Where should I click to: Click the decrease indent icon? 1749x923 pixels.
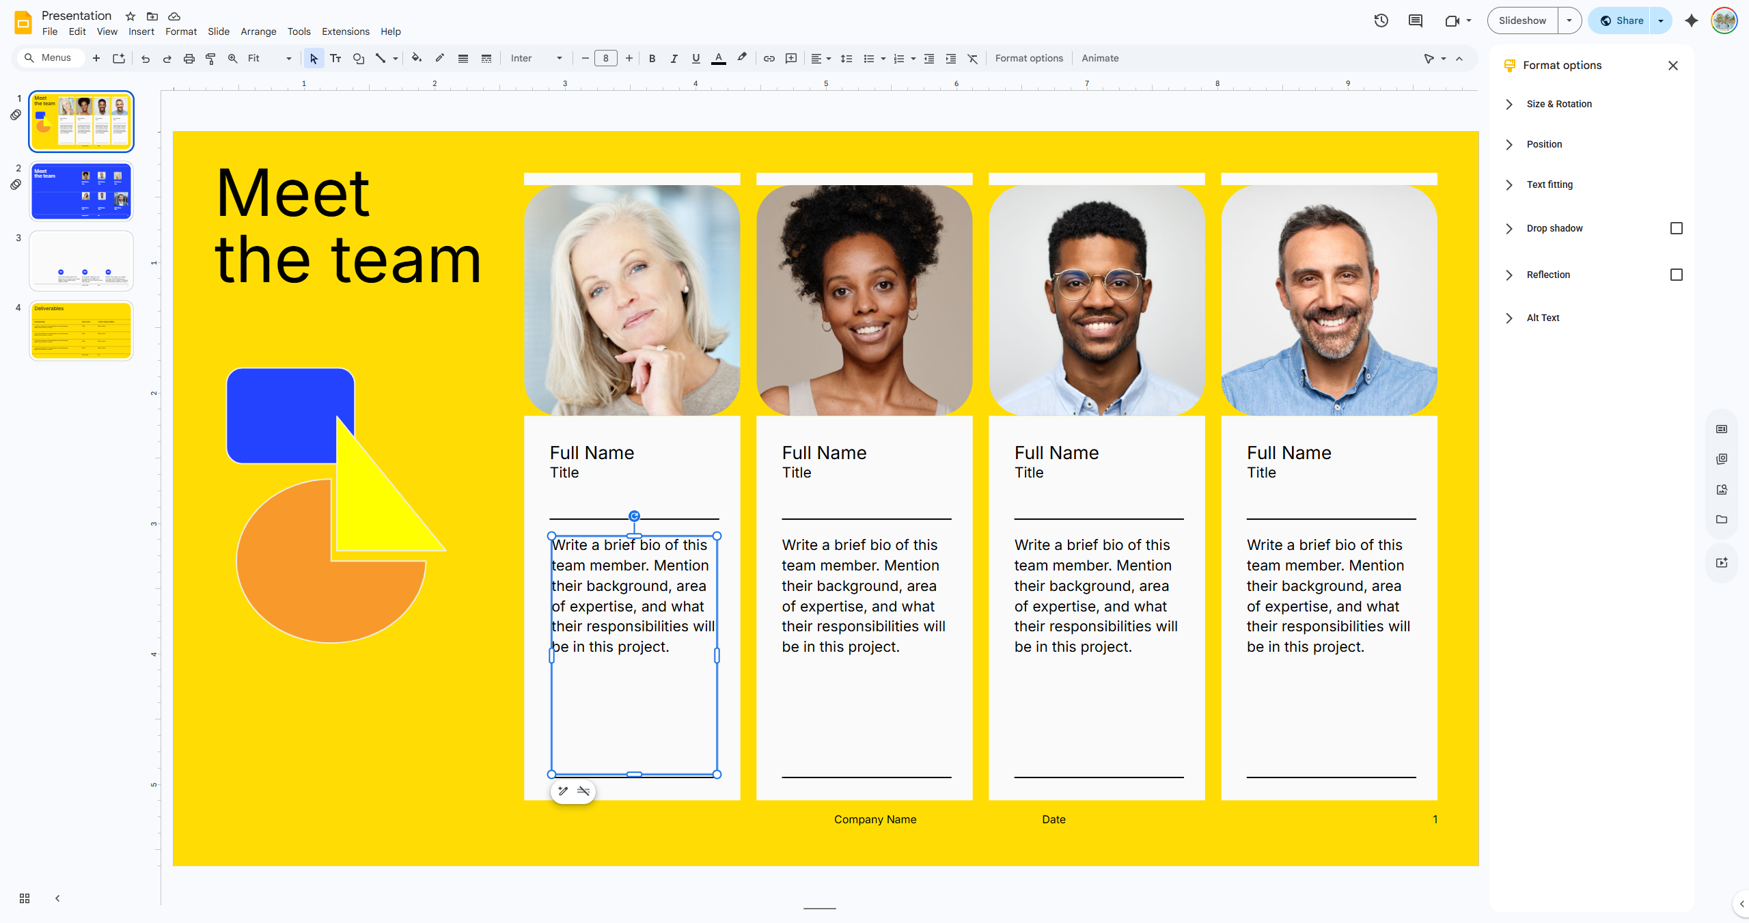tap(929, 59)
